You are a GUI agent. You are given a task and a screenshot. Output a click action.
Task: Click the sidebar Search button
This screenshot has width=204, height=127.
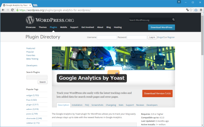tap(42, 82)
